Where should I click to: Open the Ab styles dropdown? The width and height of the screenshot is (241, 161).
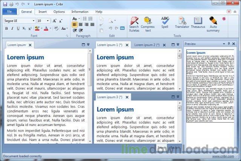pyautogui.click(x=76, y=19)
